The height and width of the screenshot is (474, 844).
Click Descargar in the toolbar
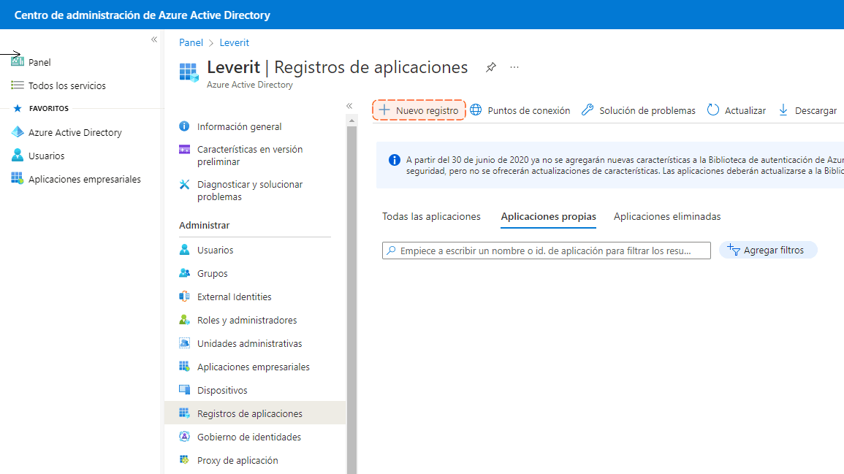[x=807, y=110]
